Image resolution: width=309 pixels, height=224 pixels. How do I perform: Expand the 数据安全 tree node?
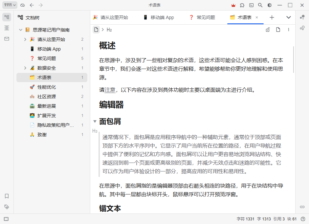(25, 68)
